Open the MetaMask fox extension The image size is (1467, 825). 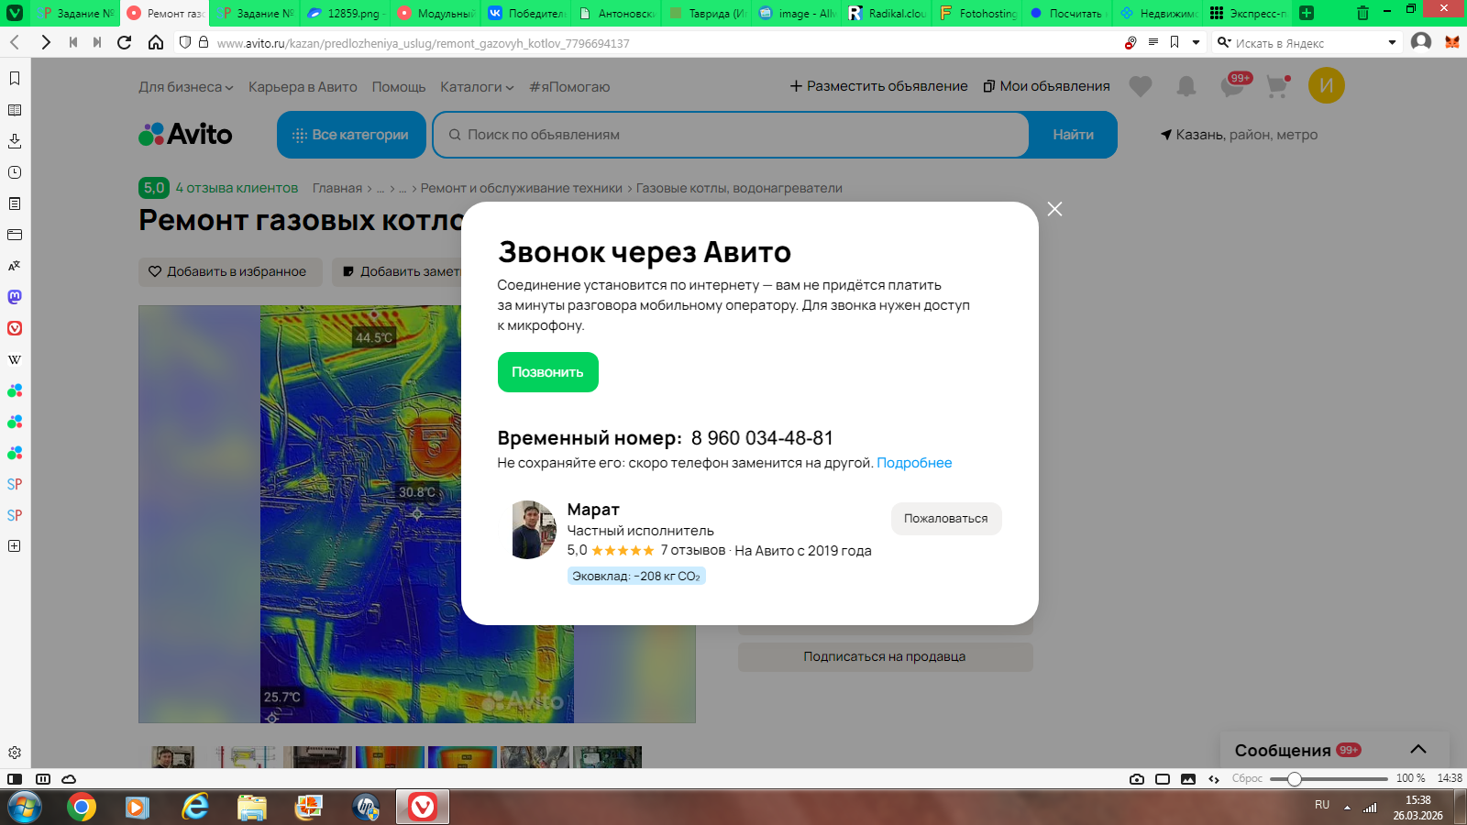pyautogui.click(x=1452, y=42)
